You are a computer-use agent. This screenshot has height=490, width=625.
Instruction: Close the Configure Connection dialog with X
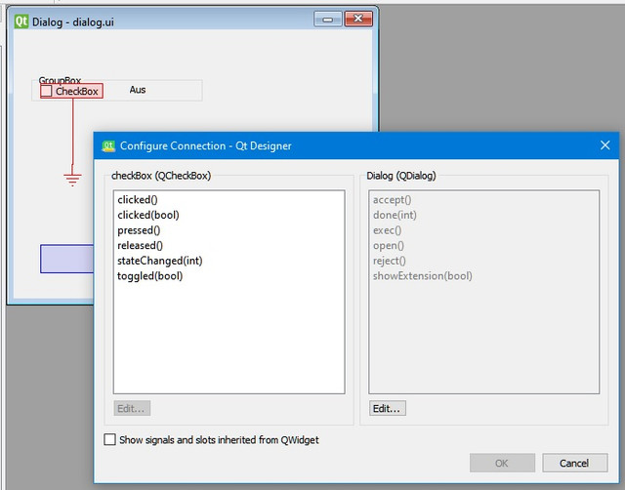[605, 145]
